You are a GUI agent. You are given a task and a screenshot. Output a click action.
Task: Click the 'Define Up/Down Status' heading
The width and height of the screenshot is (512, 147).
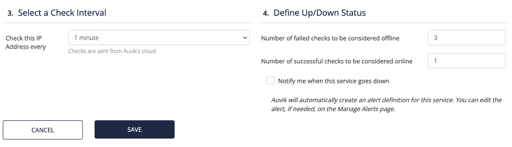pyautogui.click(x=320, y=13)
